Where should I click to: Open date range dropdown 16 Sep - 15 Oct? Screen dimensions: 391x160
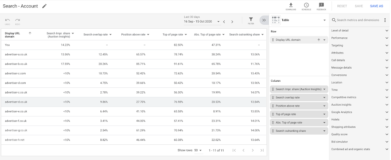coord(202,22)
